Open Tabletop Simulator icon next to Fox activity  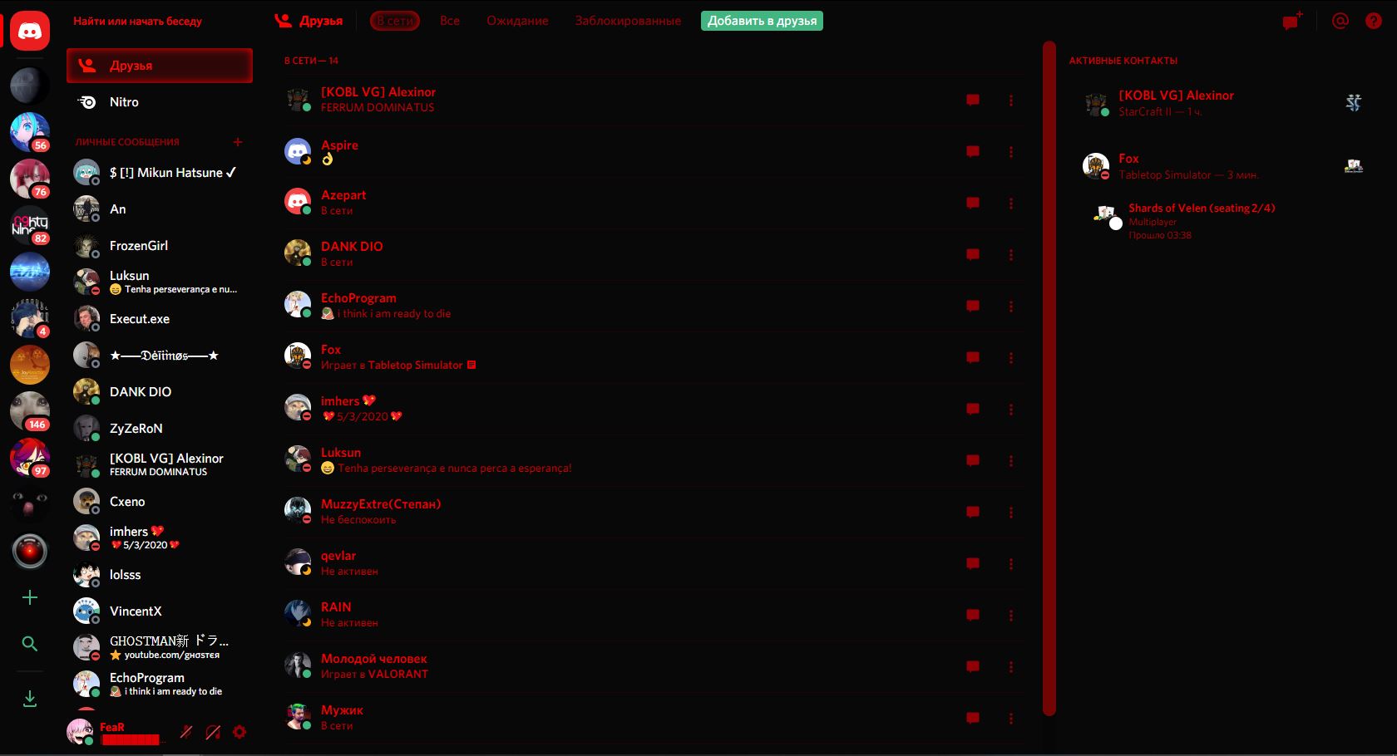tap(1354, 165)
